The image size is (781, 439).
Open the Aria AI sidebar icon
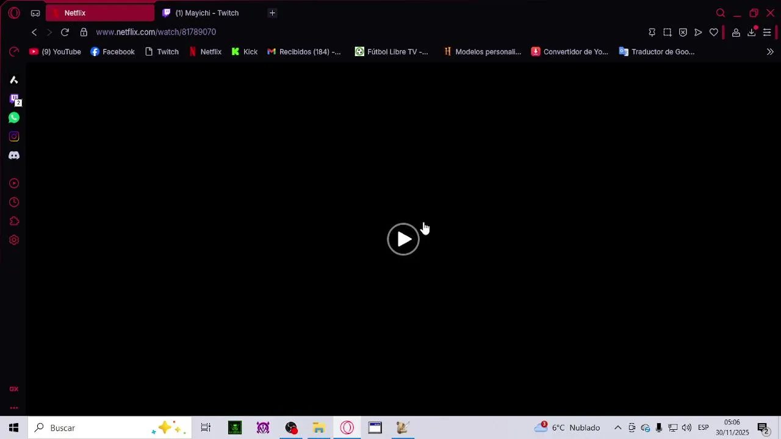point(14,80)
